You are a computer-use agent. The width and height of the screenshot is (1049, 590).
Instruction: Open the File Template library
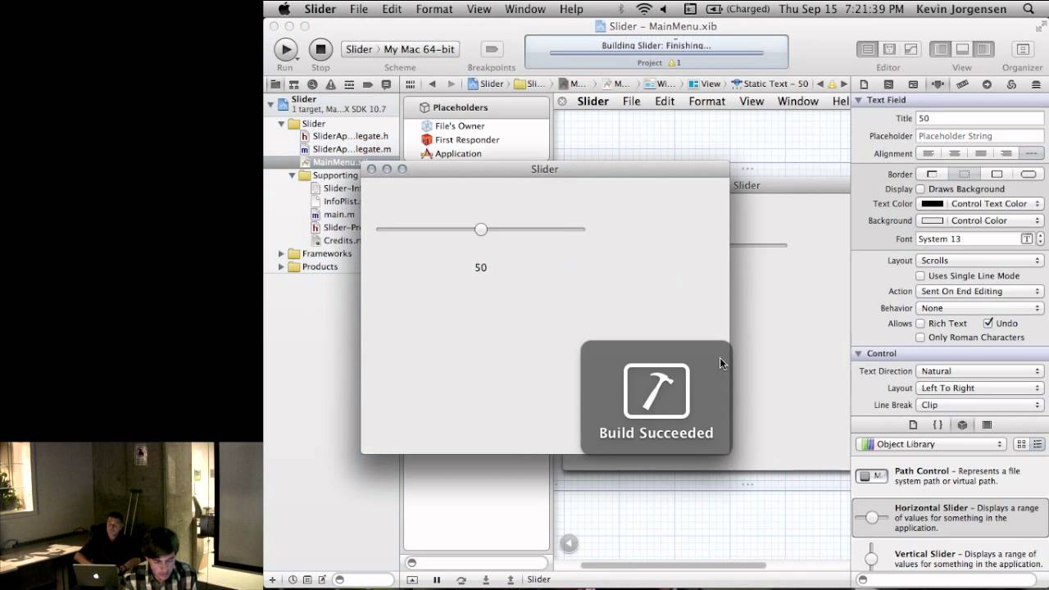coord(913,424)
